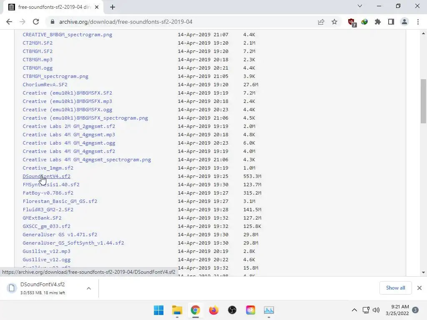Select the 315.2M size for FatBoy
Viewport: 427px width, 320px height.
[x=252, y=193]
